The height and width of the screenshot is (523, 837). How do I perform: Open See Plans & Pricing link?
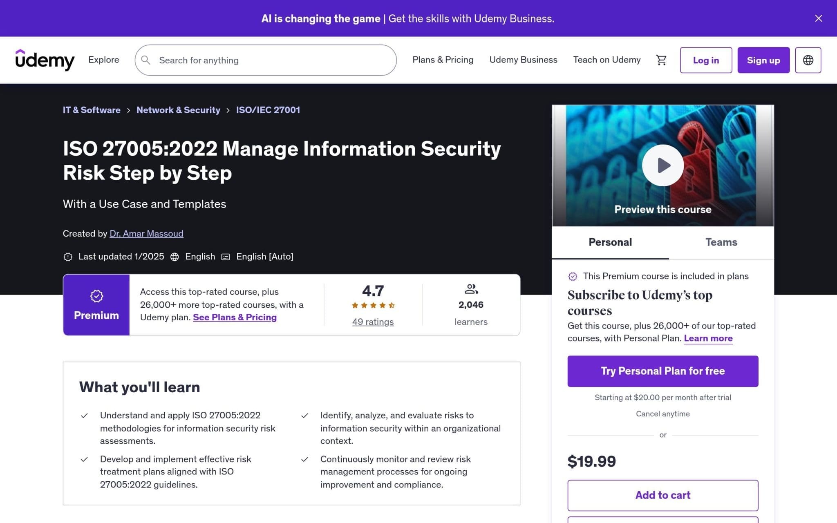coord(235,317)
